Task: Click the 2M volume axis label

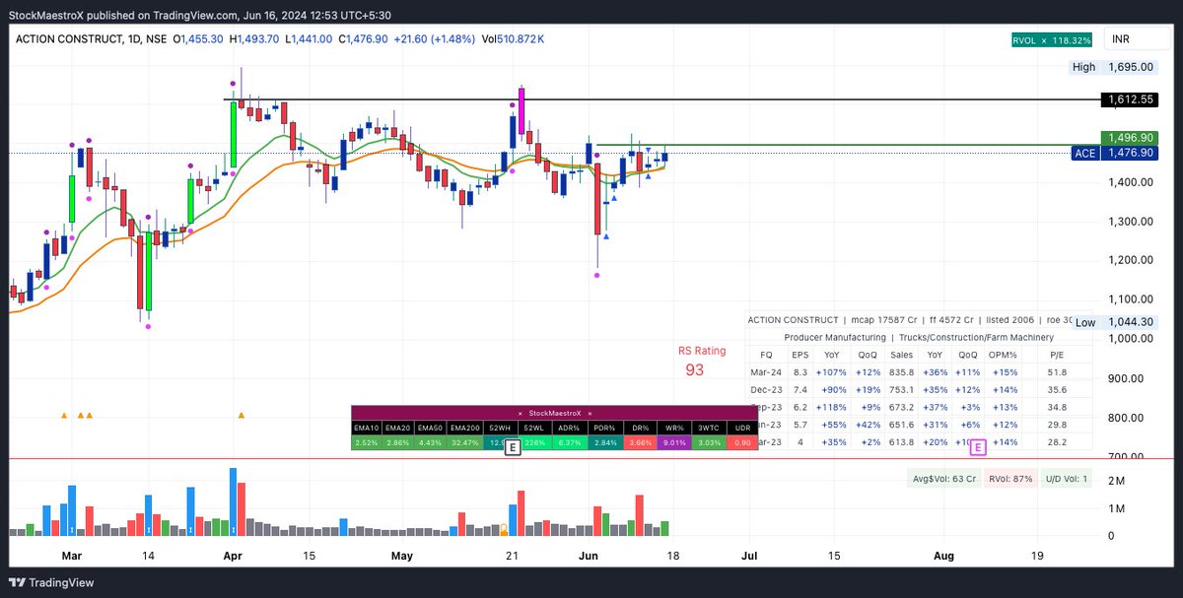Action: tap(1117, 480)
